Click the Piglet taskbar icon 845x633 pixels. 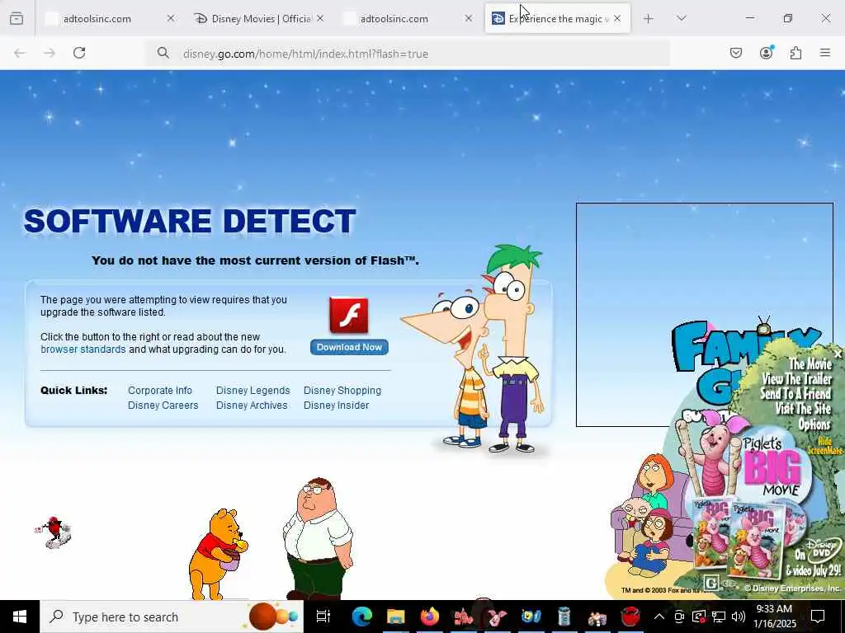point(497,617)
